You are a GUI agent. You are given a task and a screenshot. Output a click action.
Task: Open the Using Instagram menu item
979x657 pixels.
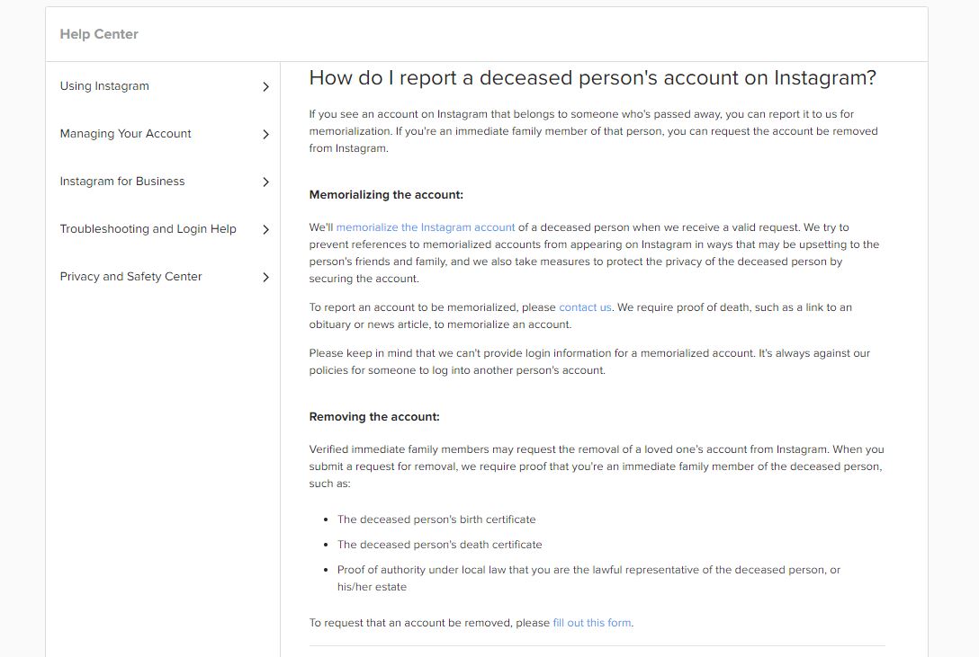104,86
